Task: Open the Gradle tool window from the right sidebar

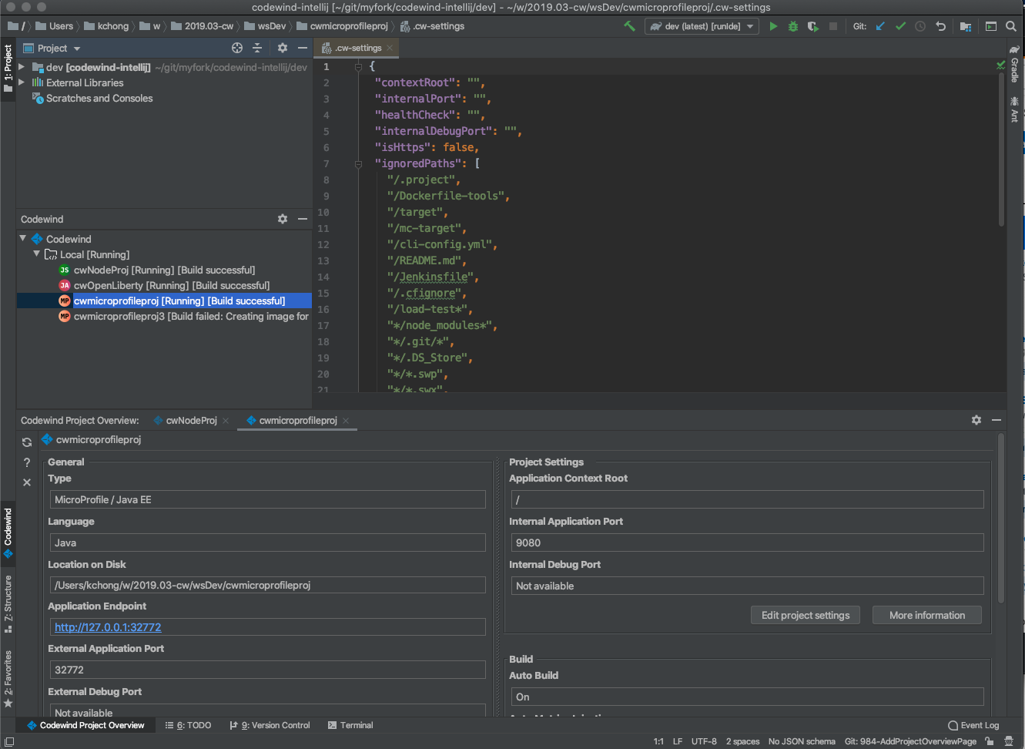Action: coord(1014,73)
